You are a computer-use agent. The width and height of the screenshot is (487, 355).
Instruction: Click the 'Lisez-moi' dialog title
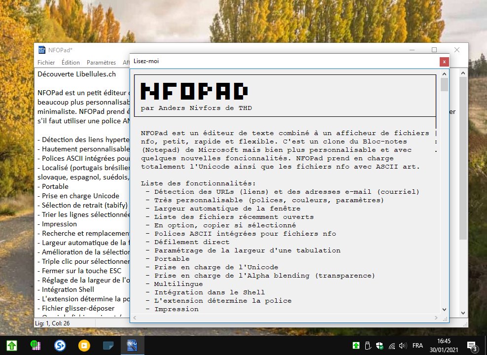(x=146, y=61)
